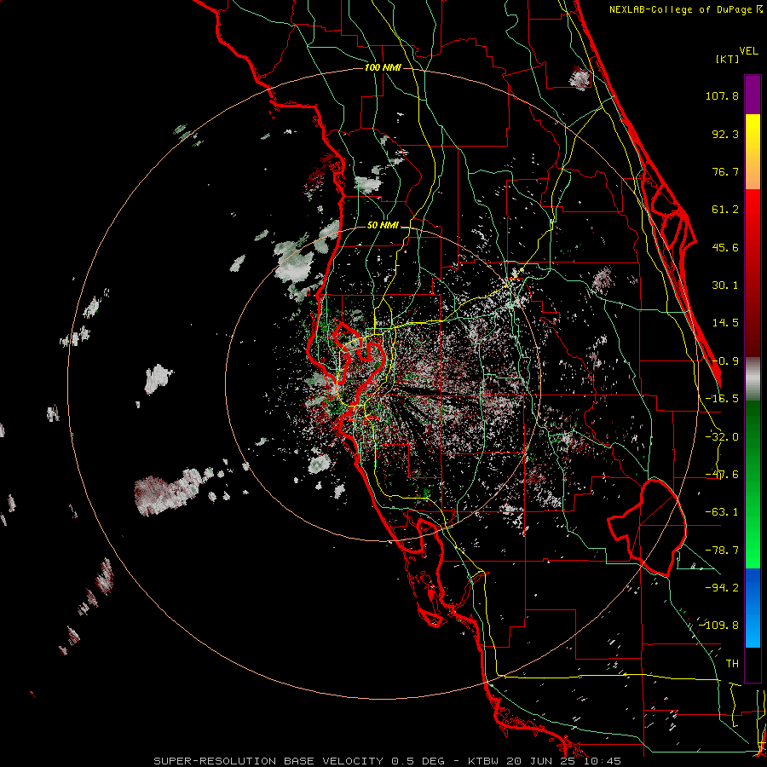Click the -63.1 scale value
This screenshot has width=767, height=767.
click(722, 512)
